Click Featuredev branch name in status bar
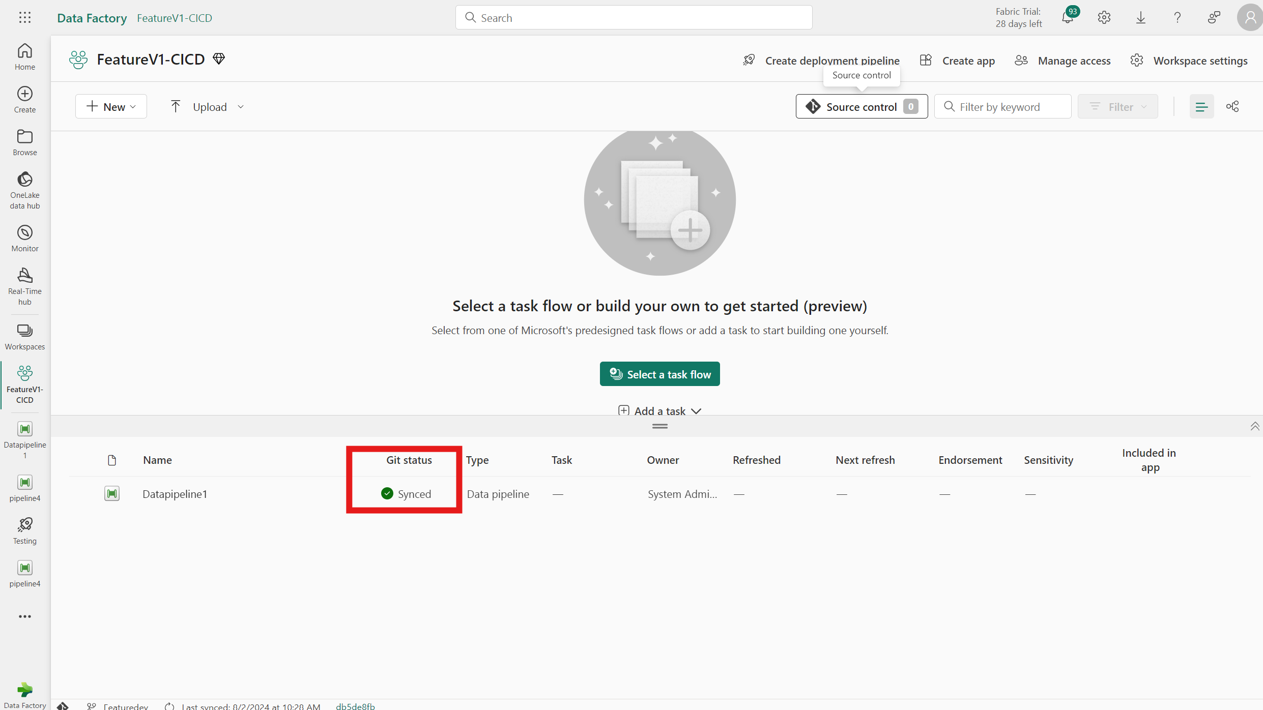The width and height of the screenshot is (1263, 710). click(126, 706)
